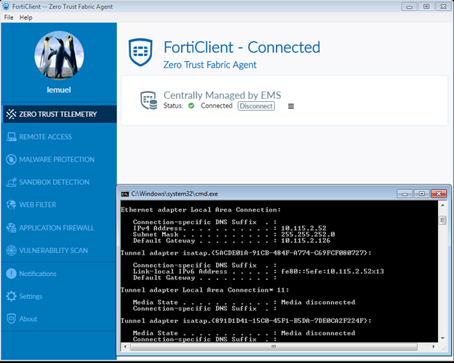Click cmd vertical scrollbar up arrow
This screenshot has height=363, width=454.
point(442,205)
